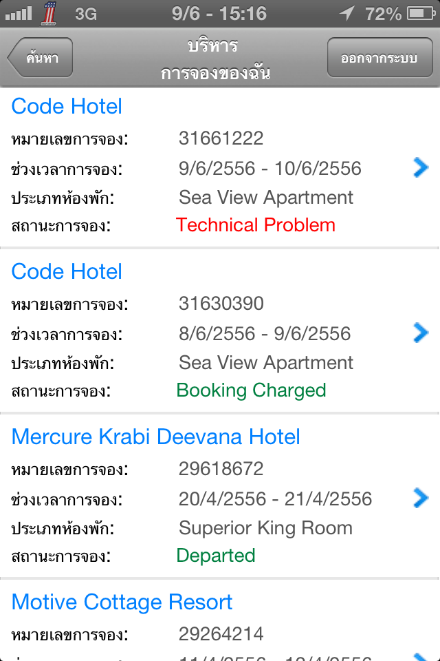Tap the signal strength bars
This screenshot has height=661, width=440.
tap(18, 13)
